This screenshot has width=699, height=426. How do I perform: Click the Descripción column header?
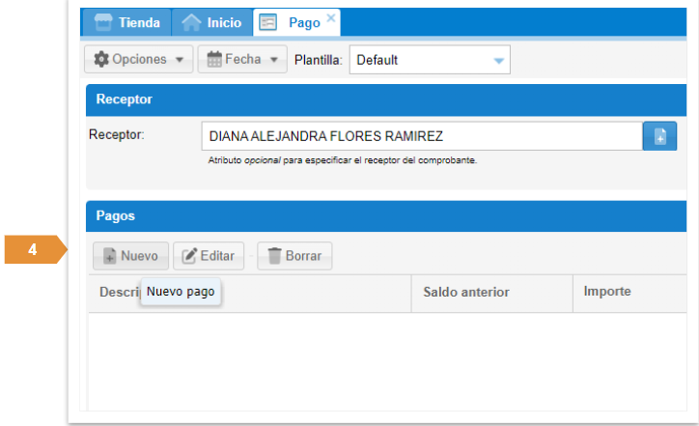pyautogui.click(x=114, y=293)
